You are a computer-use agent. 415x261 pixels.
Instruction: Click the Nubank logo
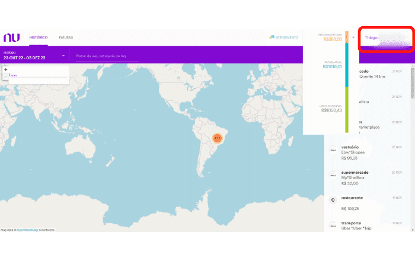pyautogui.click(x=11, y=37)
